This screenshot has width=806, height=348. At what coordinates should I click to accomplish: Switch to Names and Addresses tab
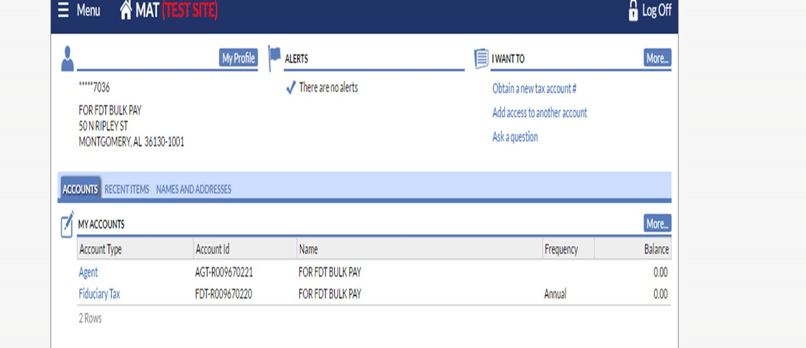pyautogui.click(x=194, y=189)
